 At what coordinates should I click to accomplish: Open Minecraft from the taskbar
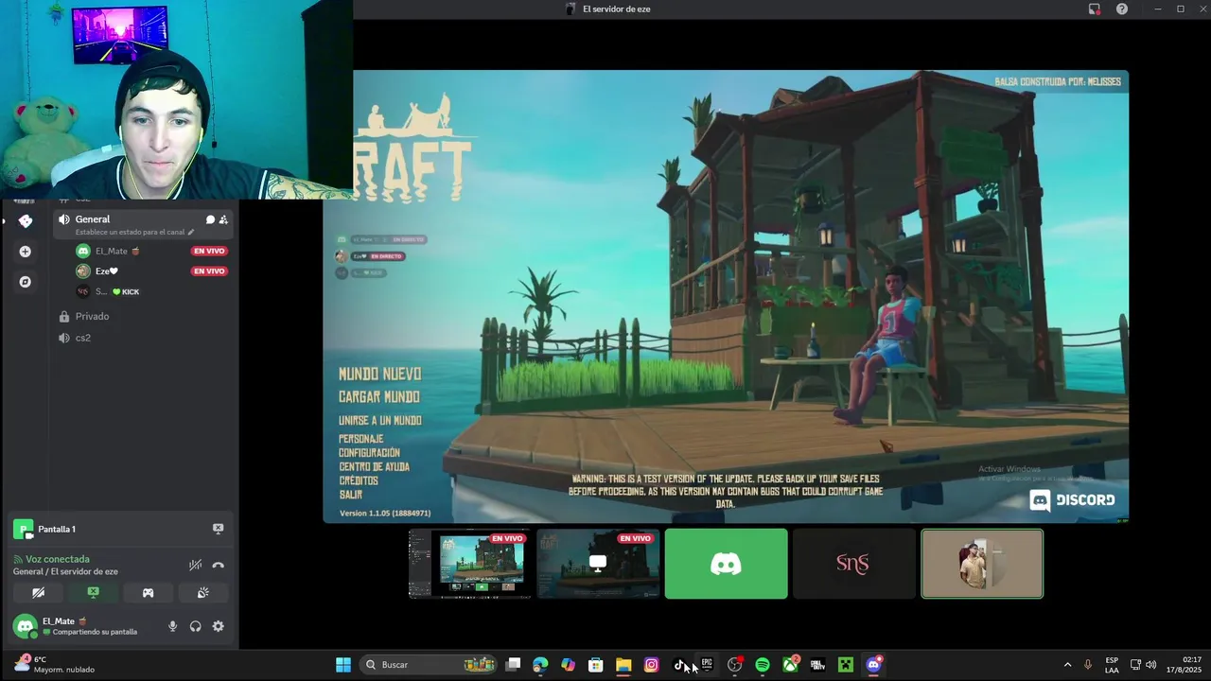[x=846, y=665]
